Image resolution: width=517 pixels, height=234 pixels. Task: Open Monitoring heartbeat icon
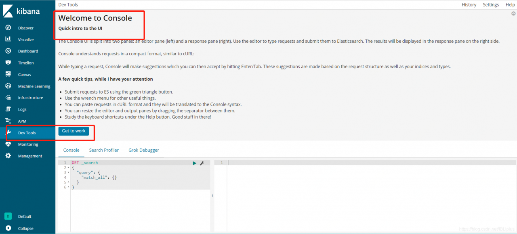pyautogui.click(x=8, y=144)
